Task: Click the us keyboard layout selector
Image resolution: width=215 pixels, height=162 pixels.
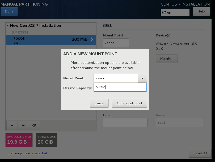Action: point(175,13)
